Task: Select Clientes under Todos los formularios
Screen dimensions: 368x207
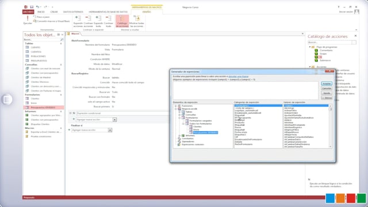Action: [x=197, y=126]
